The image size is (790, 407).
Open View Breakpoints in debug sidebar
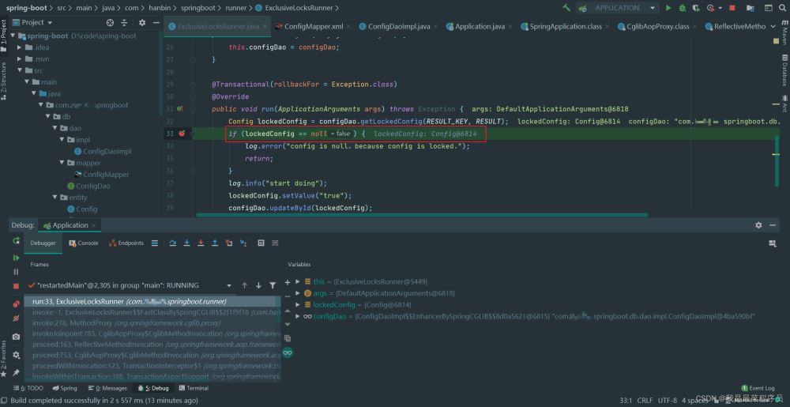coord(16,304)
